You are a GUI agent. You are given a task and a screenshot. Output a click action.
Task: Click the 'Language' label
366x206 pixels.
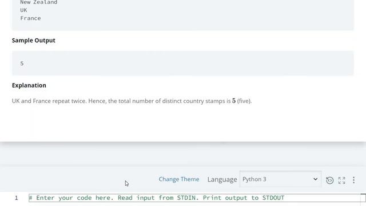[222, 179]
